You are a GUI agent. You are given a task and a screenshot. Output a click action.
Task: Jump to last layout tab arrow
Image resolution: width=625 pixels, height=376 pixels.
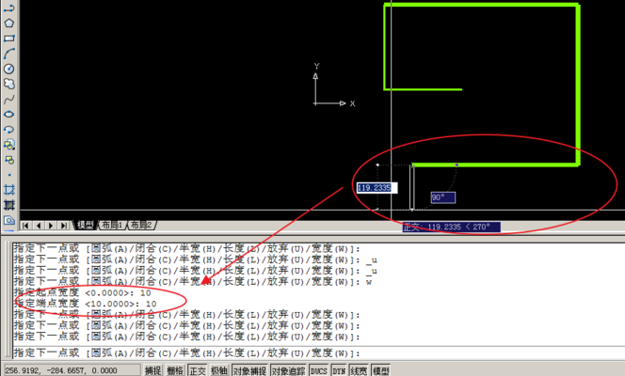pyautogui.click(x=64, y=226)
